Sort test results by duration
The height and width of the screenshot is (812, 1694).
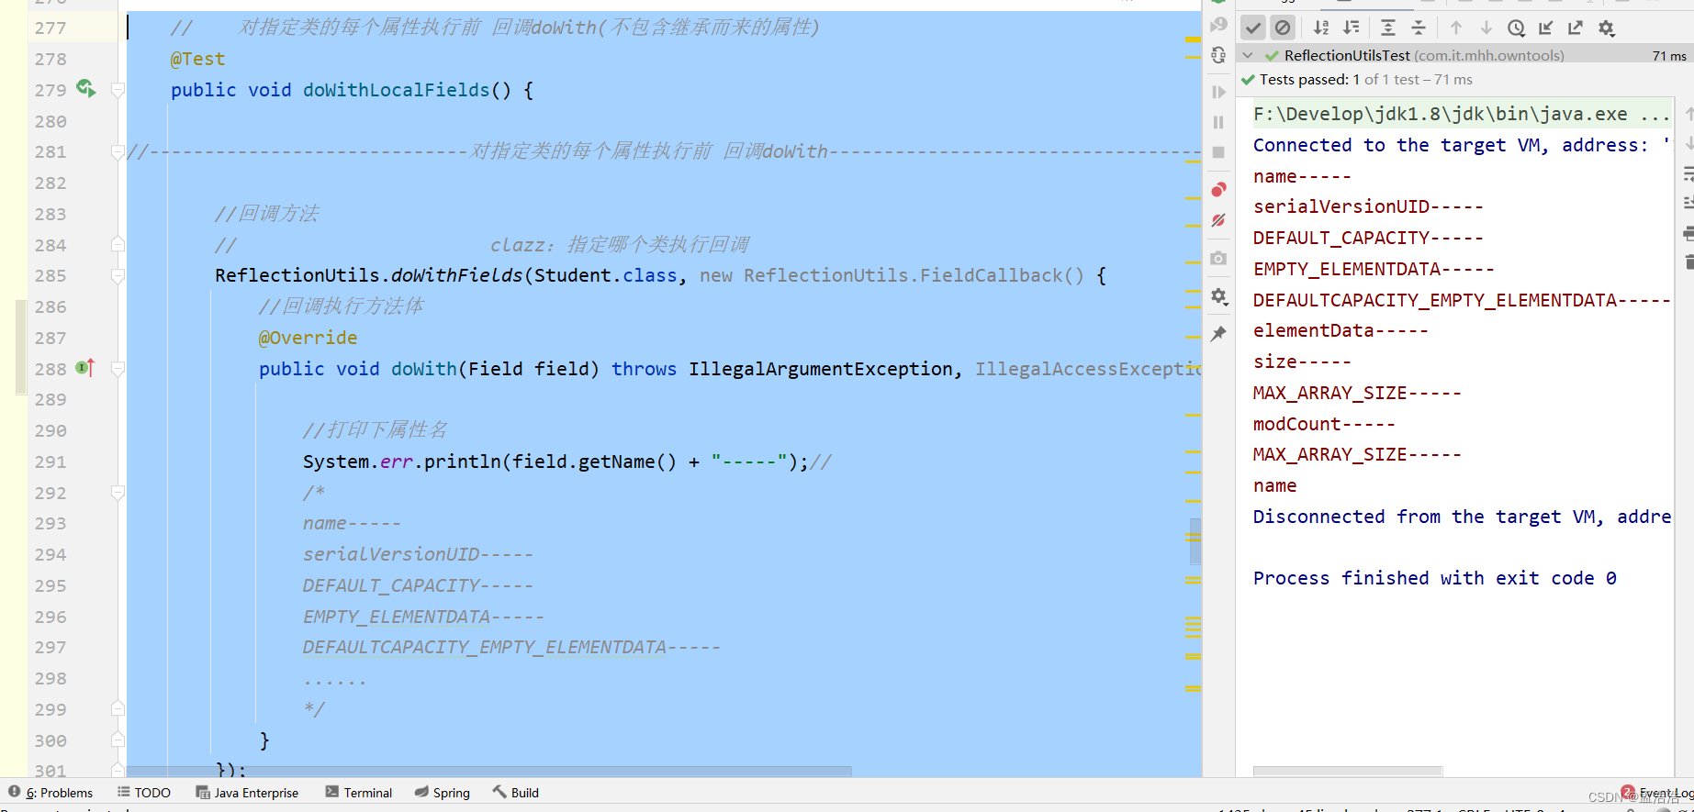click(x=1352, y=28)
